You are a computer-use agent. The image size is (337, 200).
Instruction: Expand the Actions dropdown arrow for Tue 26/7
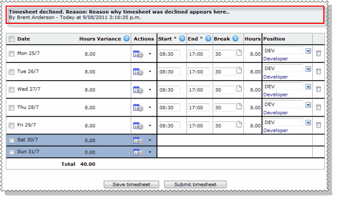click(150, 72)
